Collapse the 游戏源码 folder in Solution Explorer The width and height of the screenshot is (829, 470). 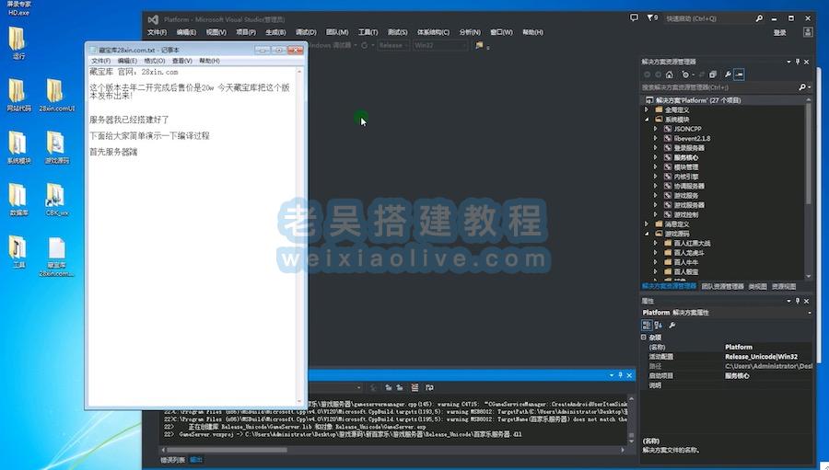[x=646, y=234]
